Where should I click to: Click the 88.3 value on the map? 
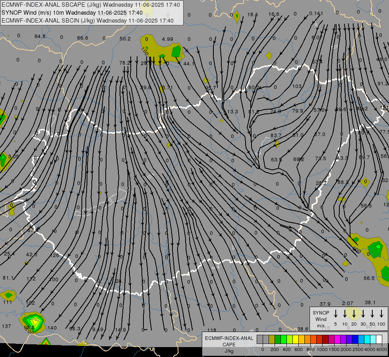(x=343, y=182)
